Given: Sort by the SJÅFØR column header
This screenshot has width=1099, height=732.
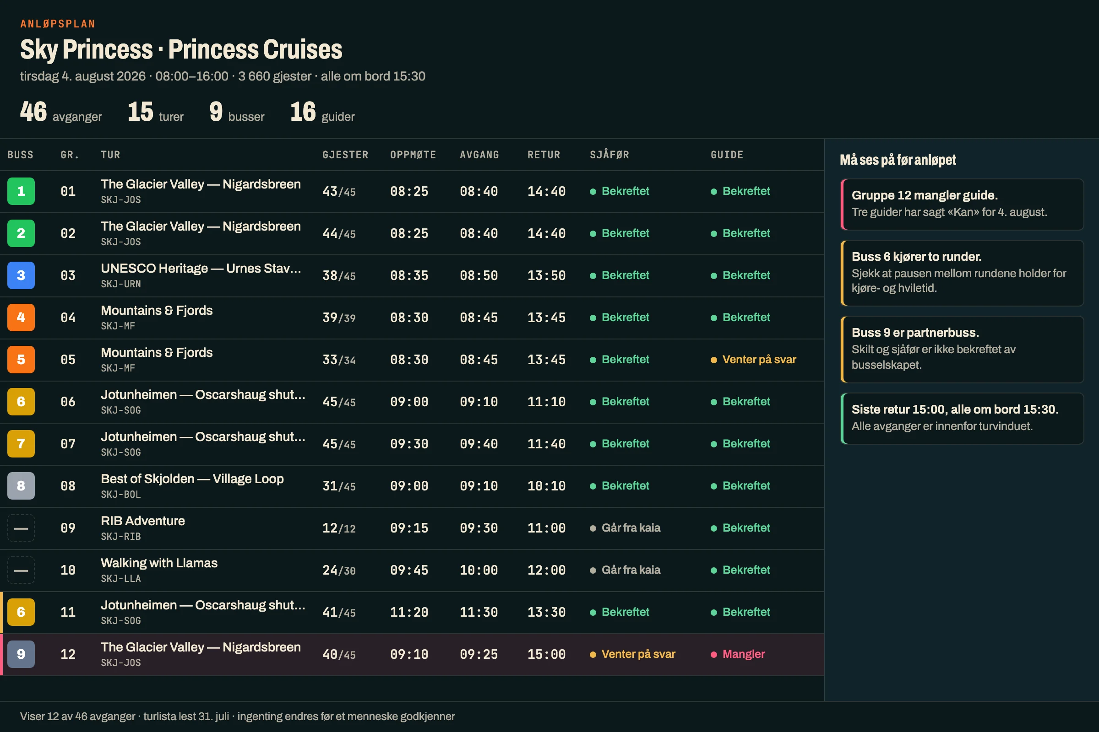Looking at the screenshot, I should click(x=609, y=155).
